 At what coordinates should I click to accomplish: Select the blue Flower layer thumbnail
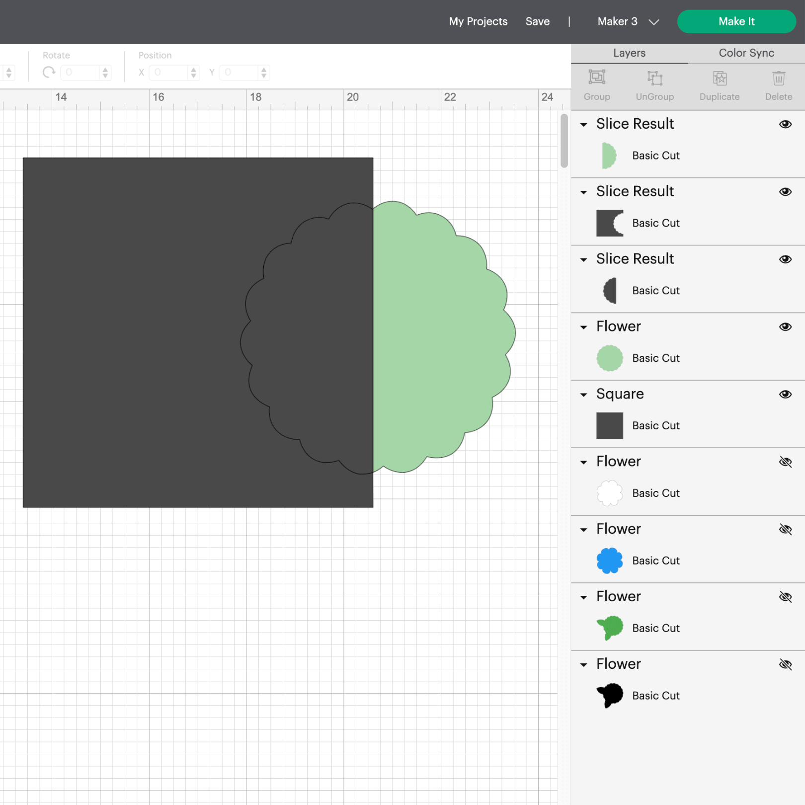[609, 561]
